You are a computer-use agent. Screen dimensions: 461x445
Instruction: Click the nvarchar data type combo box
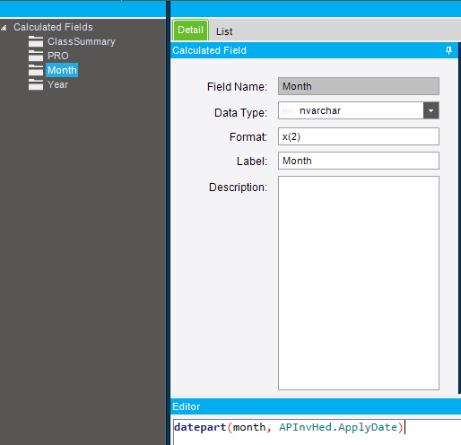pyautogui.click(x=359, y=110)
